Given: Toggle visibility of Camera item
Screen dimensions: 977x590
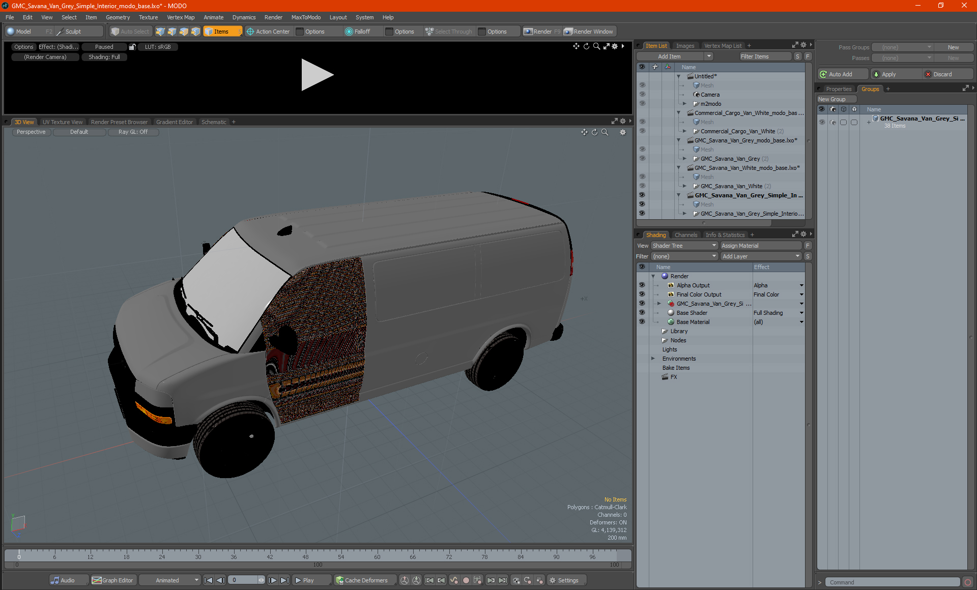Looking at the screenshot, I should click(x=642, y=95).
